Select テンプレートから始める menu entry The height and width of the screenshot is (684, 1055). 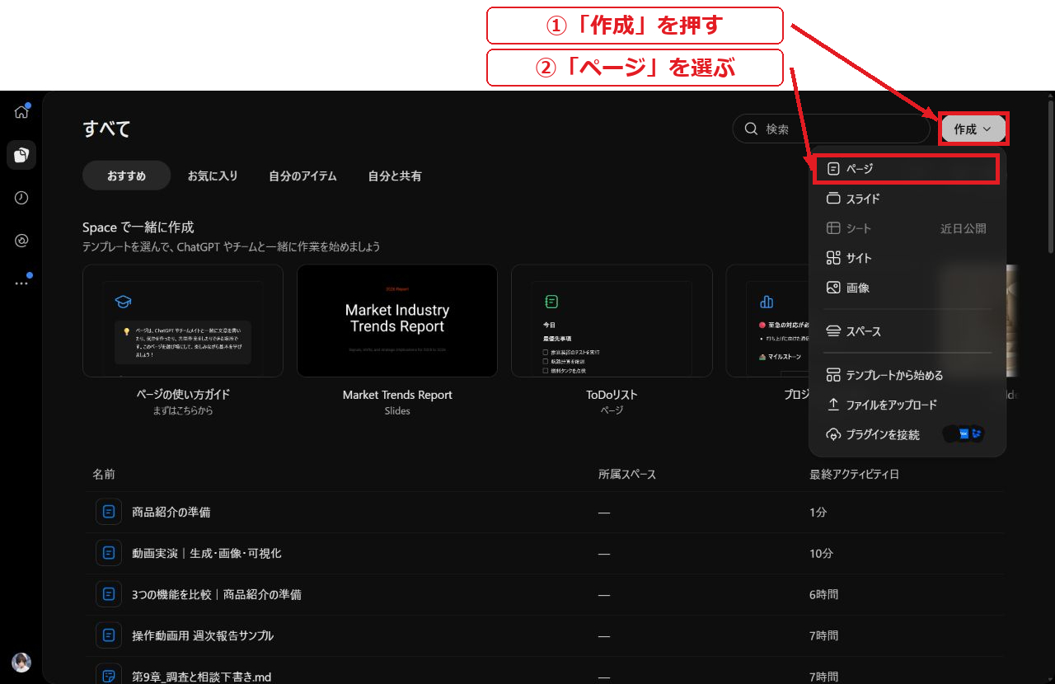pos(907,375)
